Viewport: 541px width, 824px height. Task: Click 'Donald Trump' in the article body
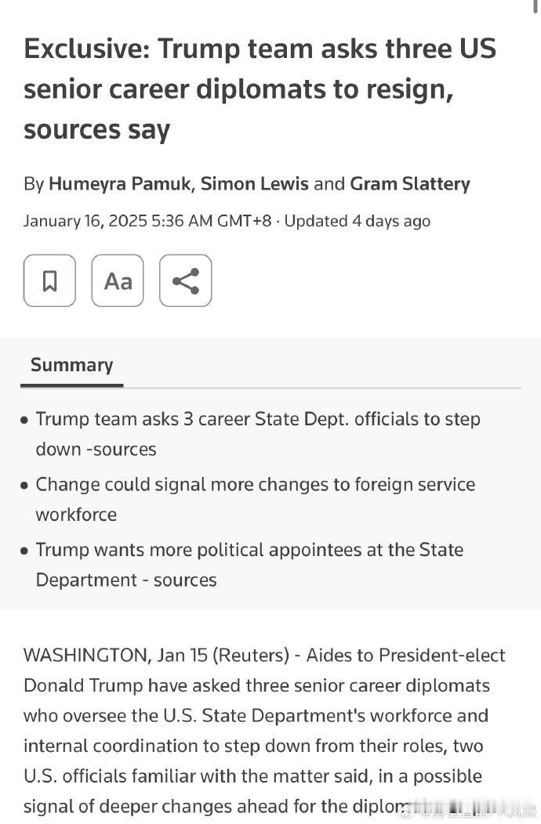click(83, 686)
